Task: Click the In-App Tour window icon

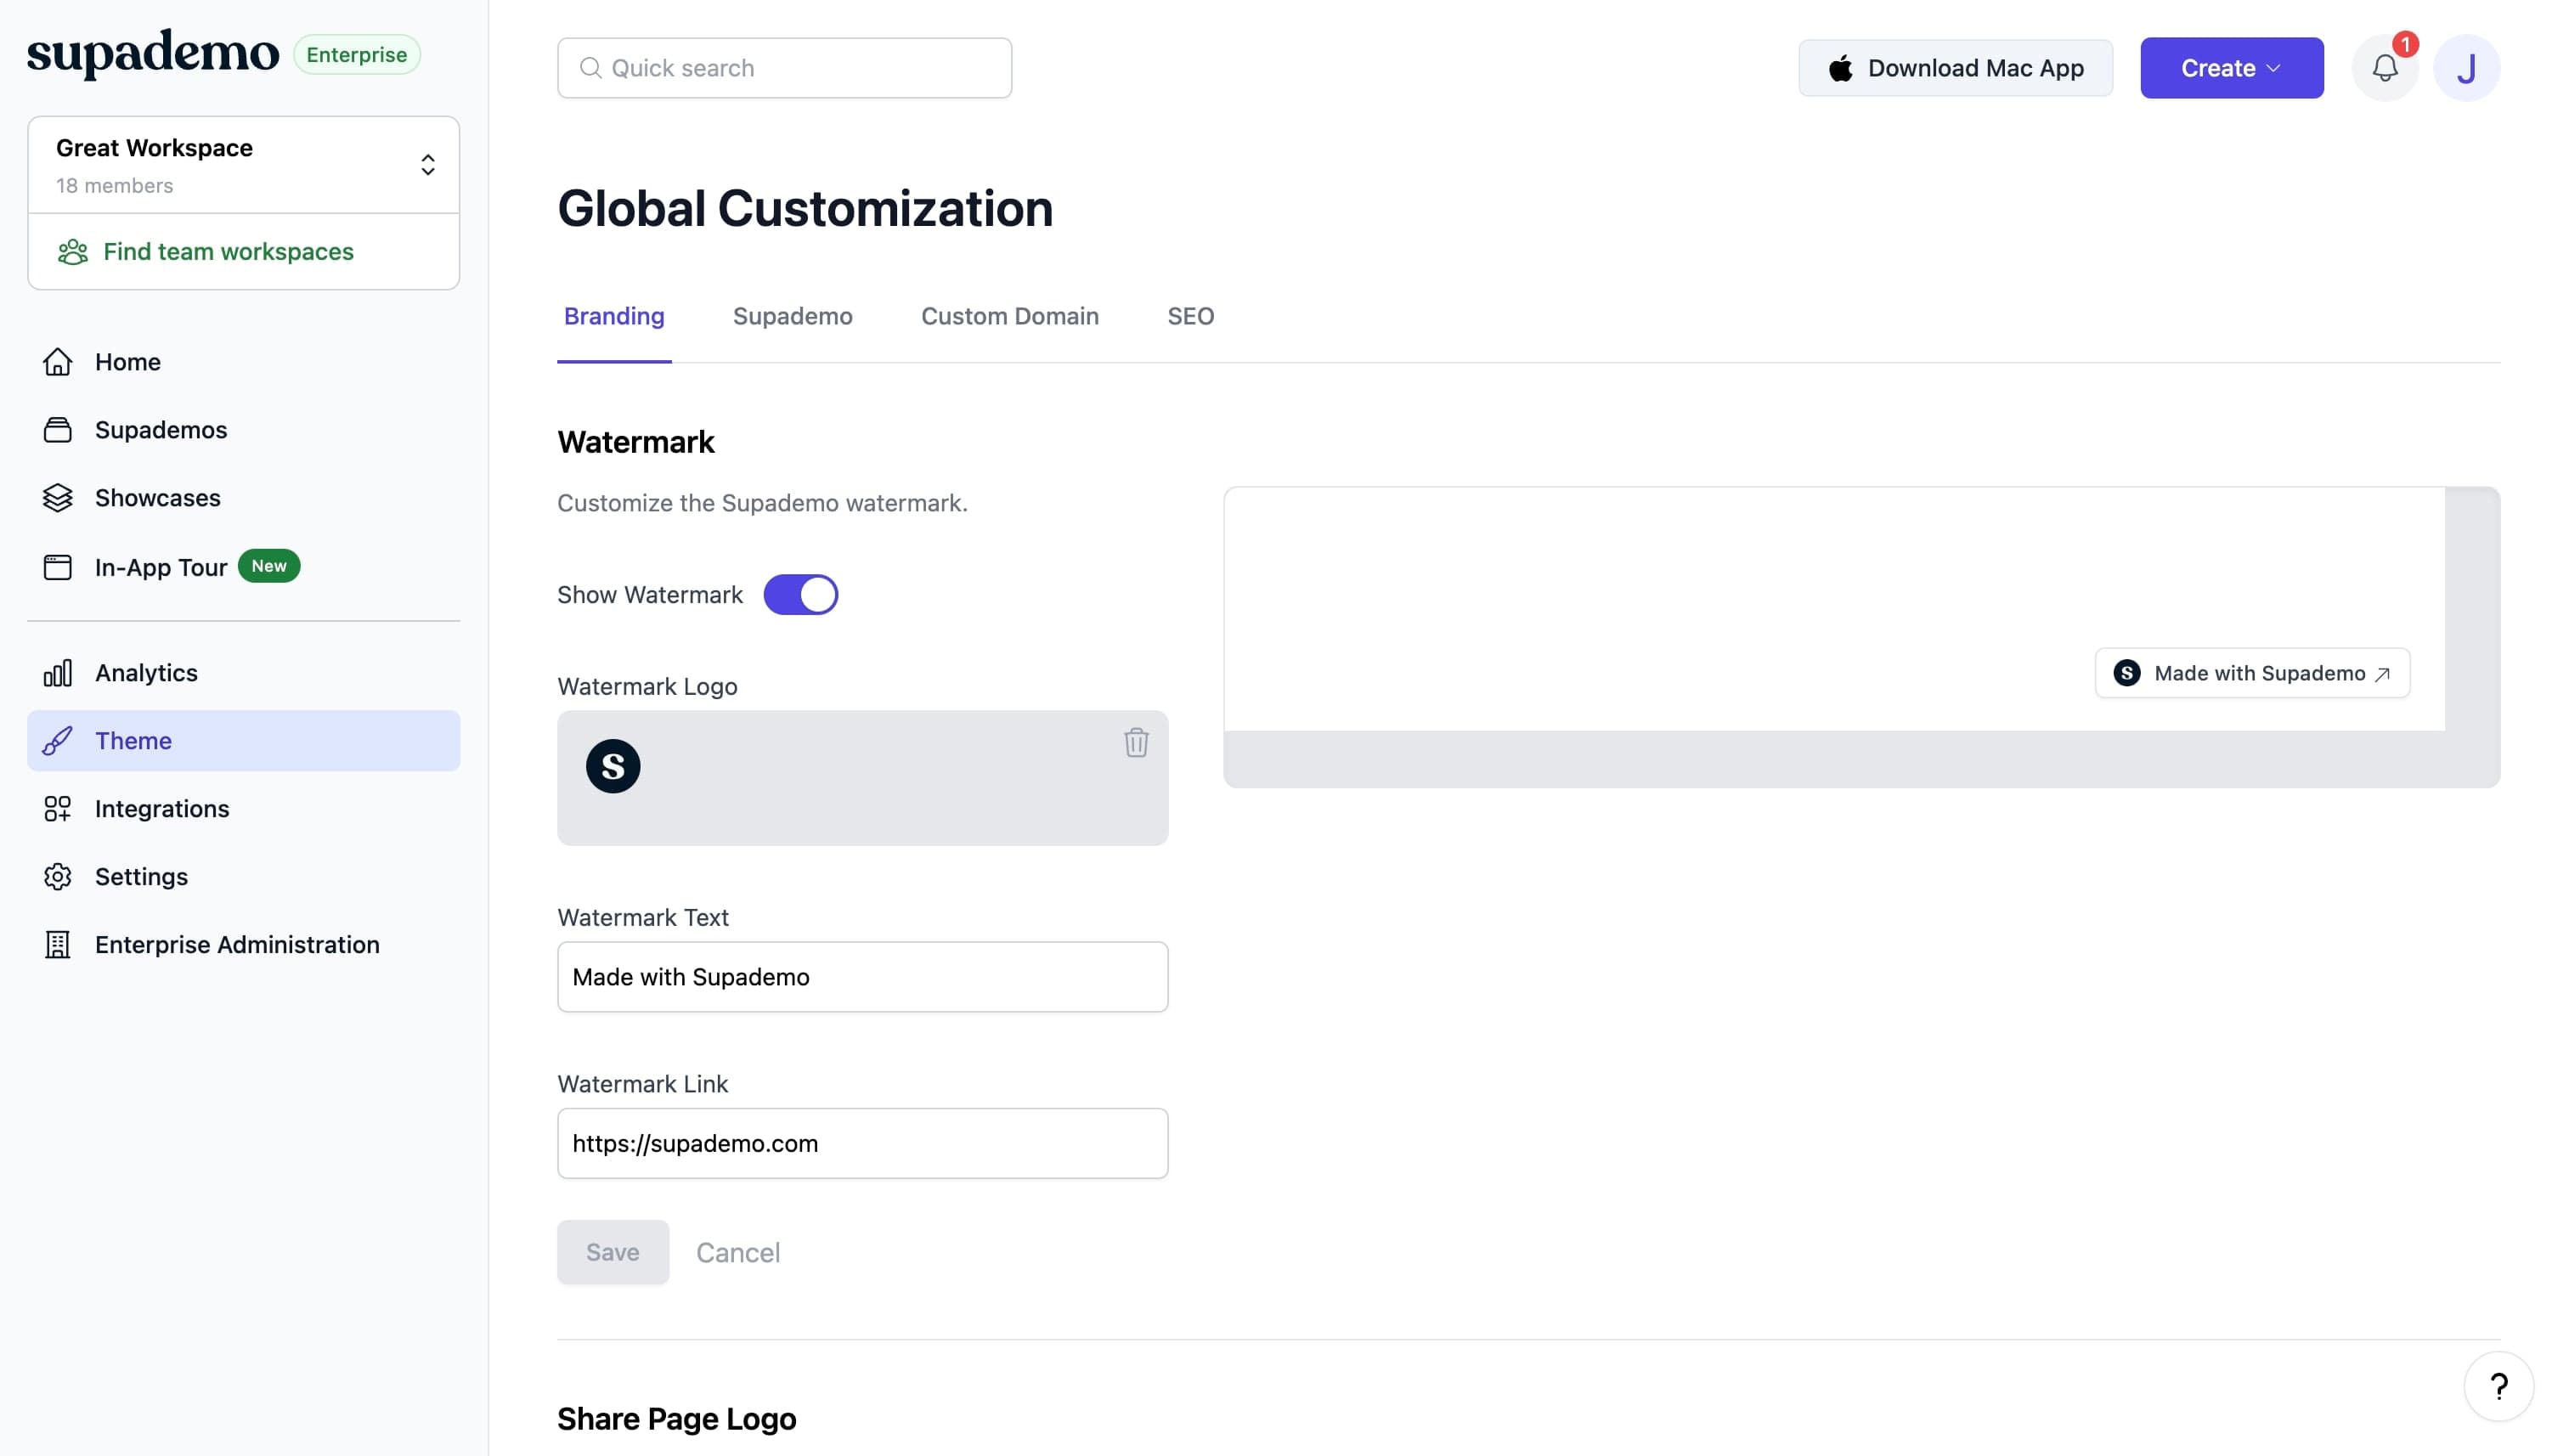Action: pyautogui.click(x=58, y=567)
